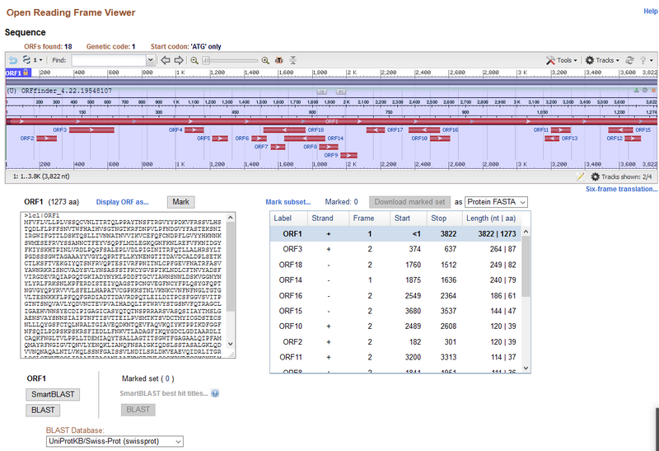Expand the Protein FASTA format dropdown
Image resolution: width=659 pixels, height=451 pixels.
click(x=496, y=201)
